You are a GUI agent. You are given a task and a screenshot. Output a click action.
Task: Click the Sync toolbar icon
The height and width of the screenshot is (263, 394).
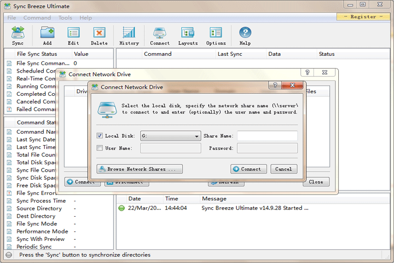[18, 36]
